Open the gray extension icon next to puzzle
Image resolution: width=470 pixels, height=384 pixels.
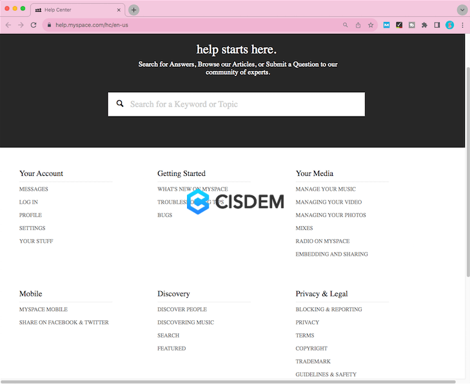pyautogui.click(x=412, y=25)
